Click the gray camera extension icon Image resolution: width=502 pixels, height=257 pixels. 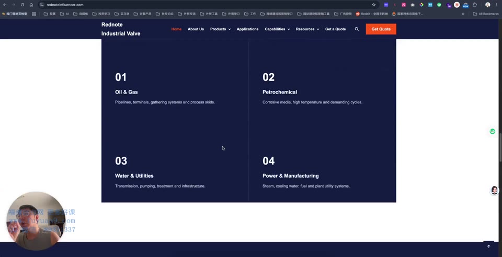tap(413, 5)
